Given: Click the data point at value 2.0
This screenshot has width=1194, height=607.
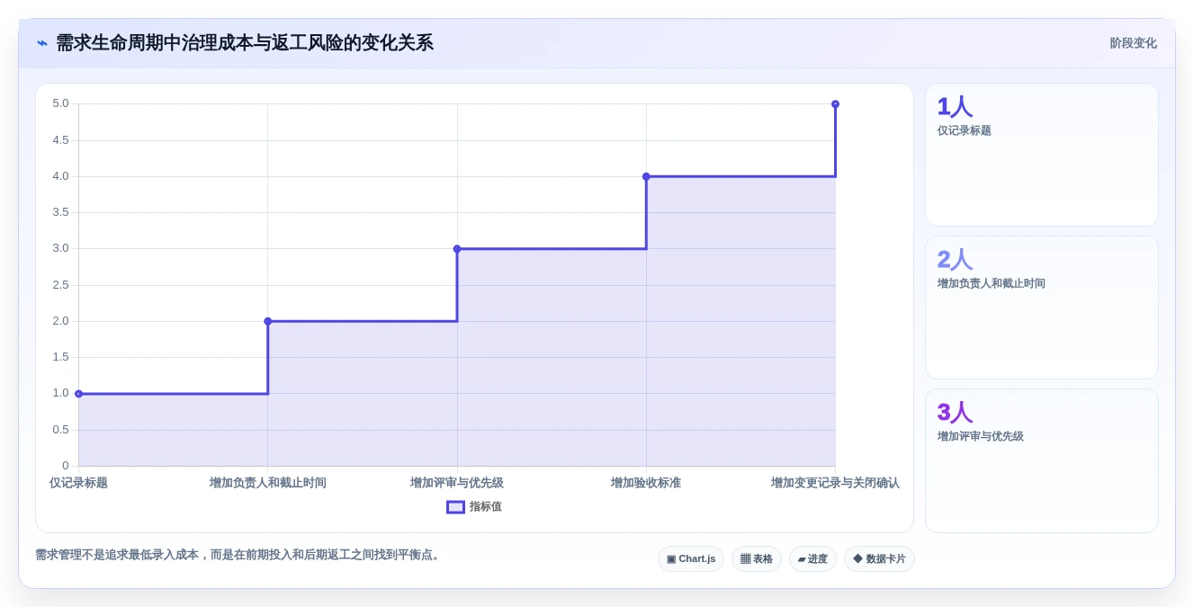Looking at the screenshot, I should (x=268, y=321).
